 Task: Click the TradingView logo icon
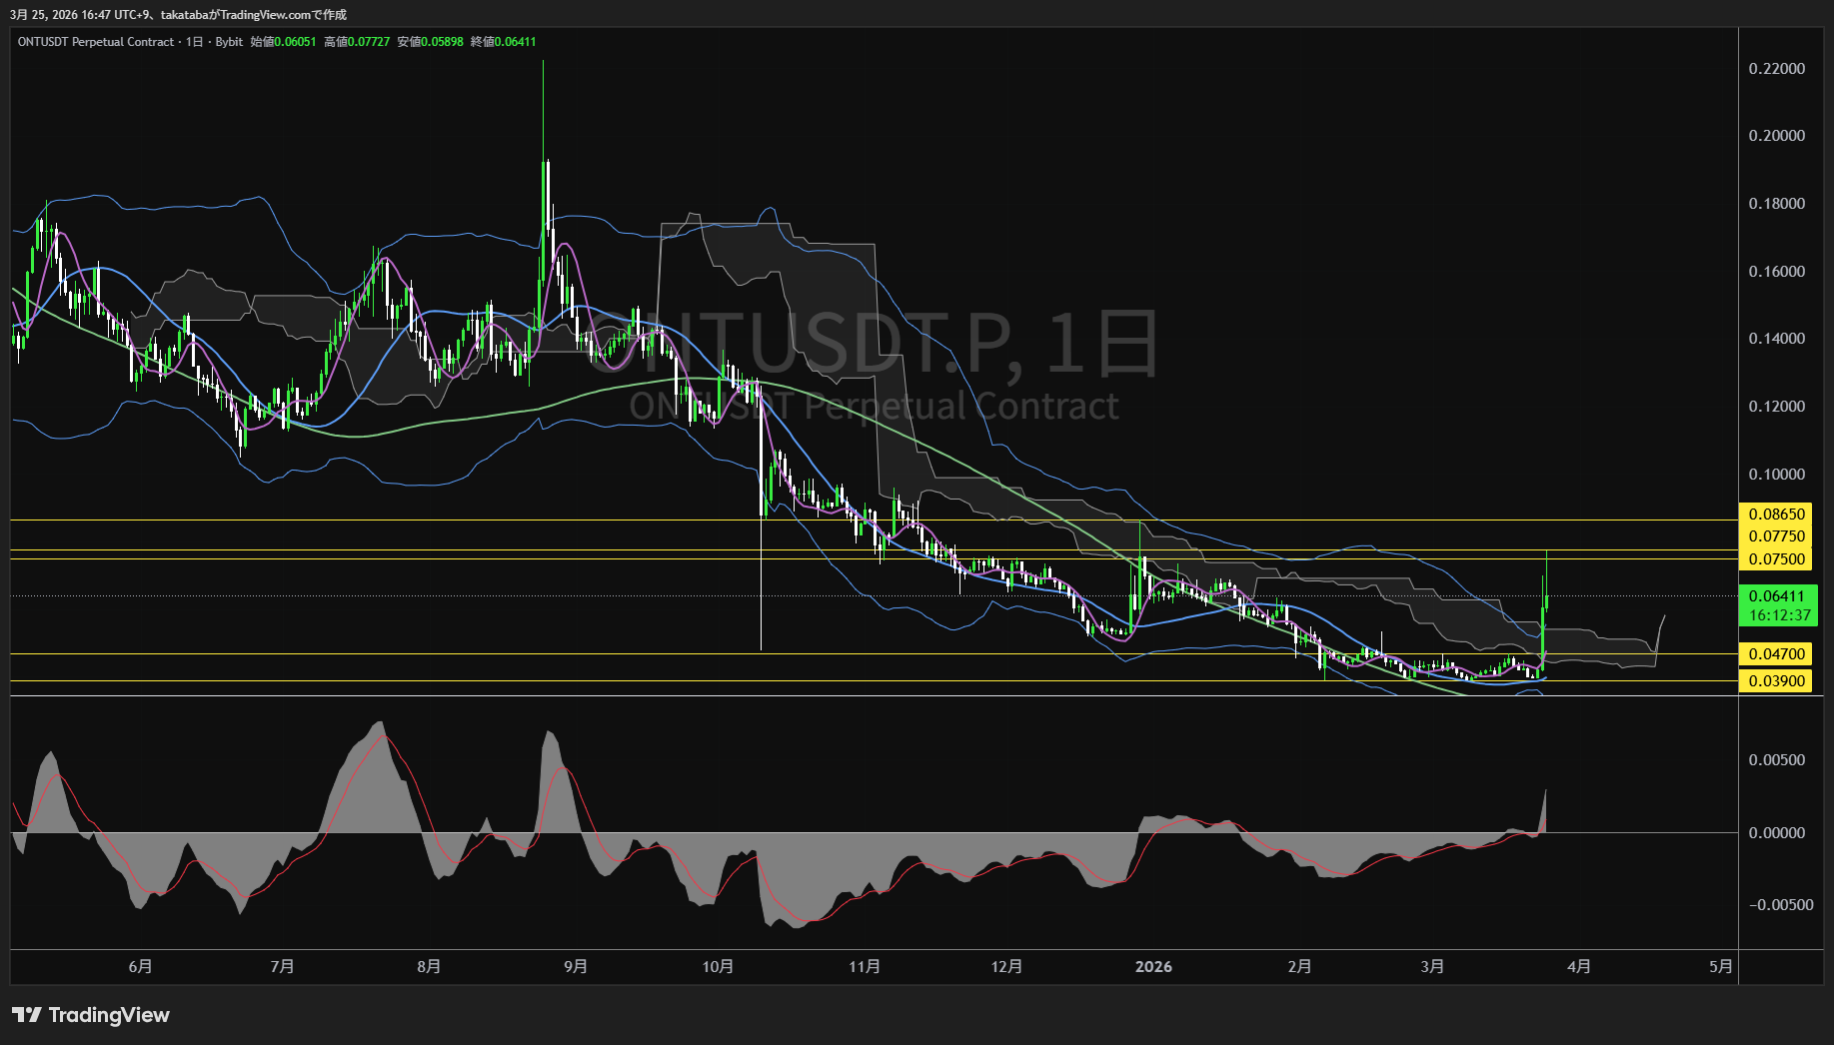(x=26, y=1015)
